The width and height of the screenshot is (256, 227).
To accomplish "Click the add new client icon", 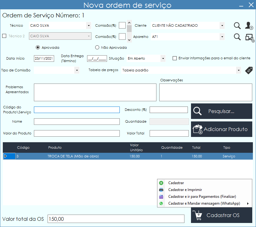I will pyautogui.click(x=249, y=26).
